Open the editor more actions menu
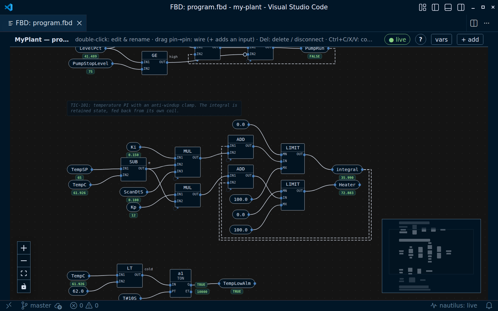The image size is (498, 311). pos(486,23)
